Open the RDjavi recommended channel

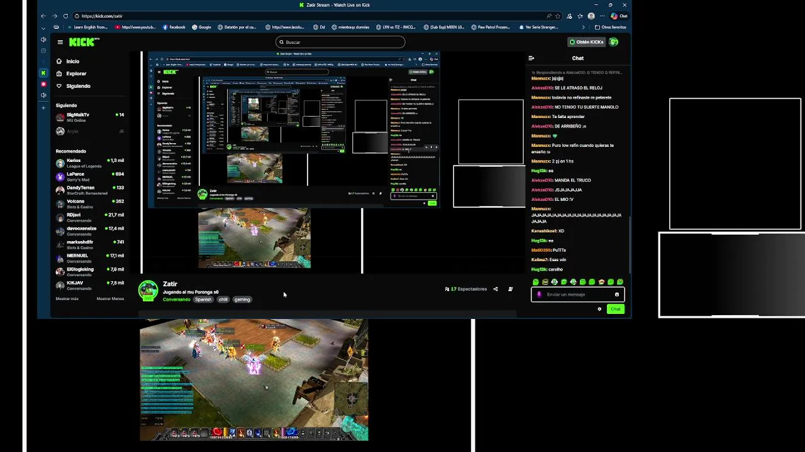(x=90, y=217)
